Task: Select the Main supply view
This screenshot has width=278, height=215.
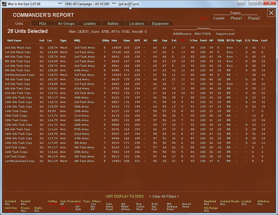Action: [204, 18]
